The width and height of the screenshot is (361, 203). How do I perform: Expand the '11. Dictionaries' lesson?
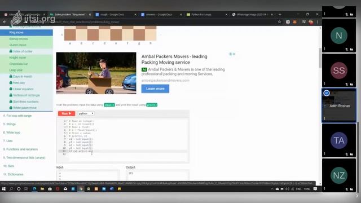(13, 174)
